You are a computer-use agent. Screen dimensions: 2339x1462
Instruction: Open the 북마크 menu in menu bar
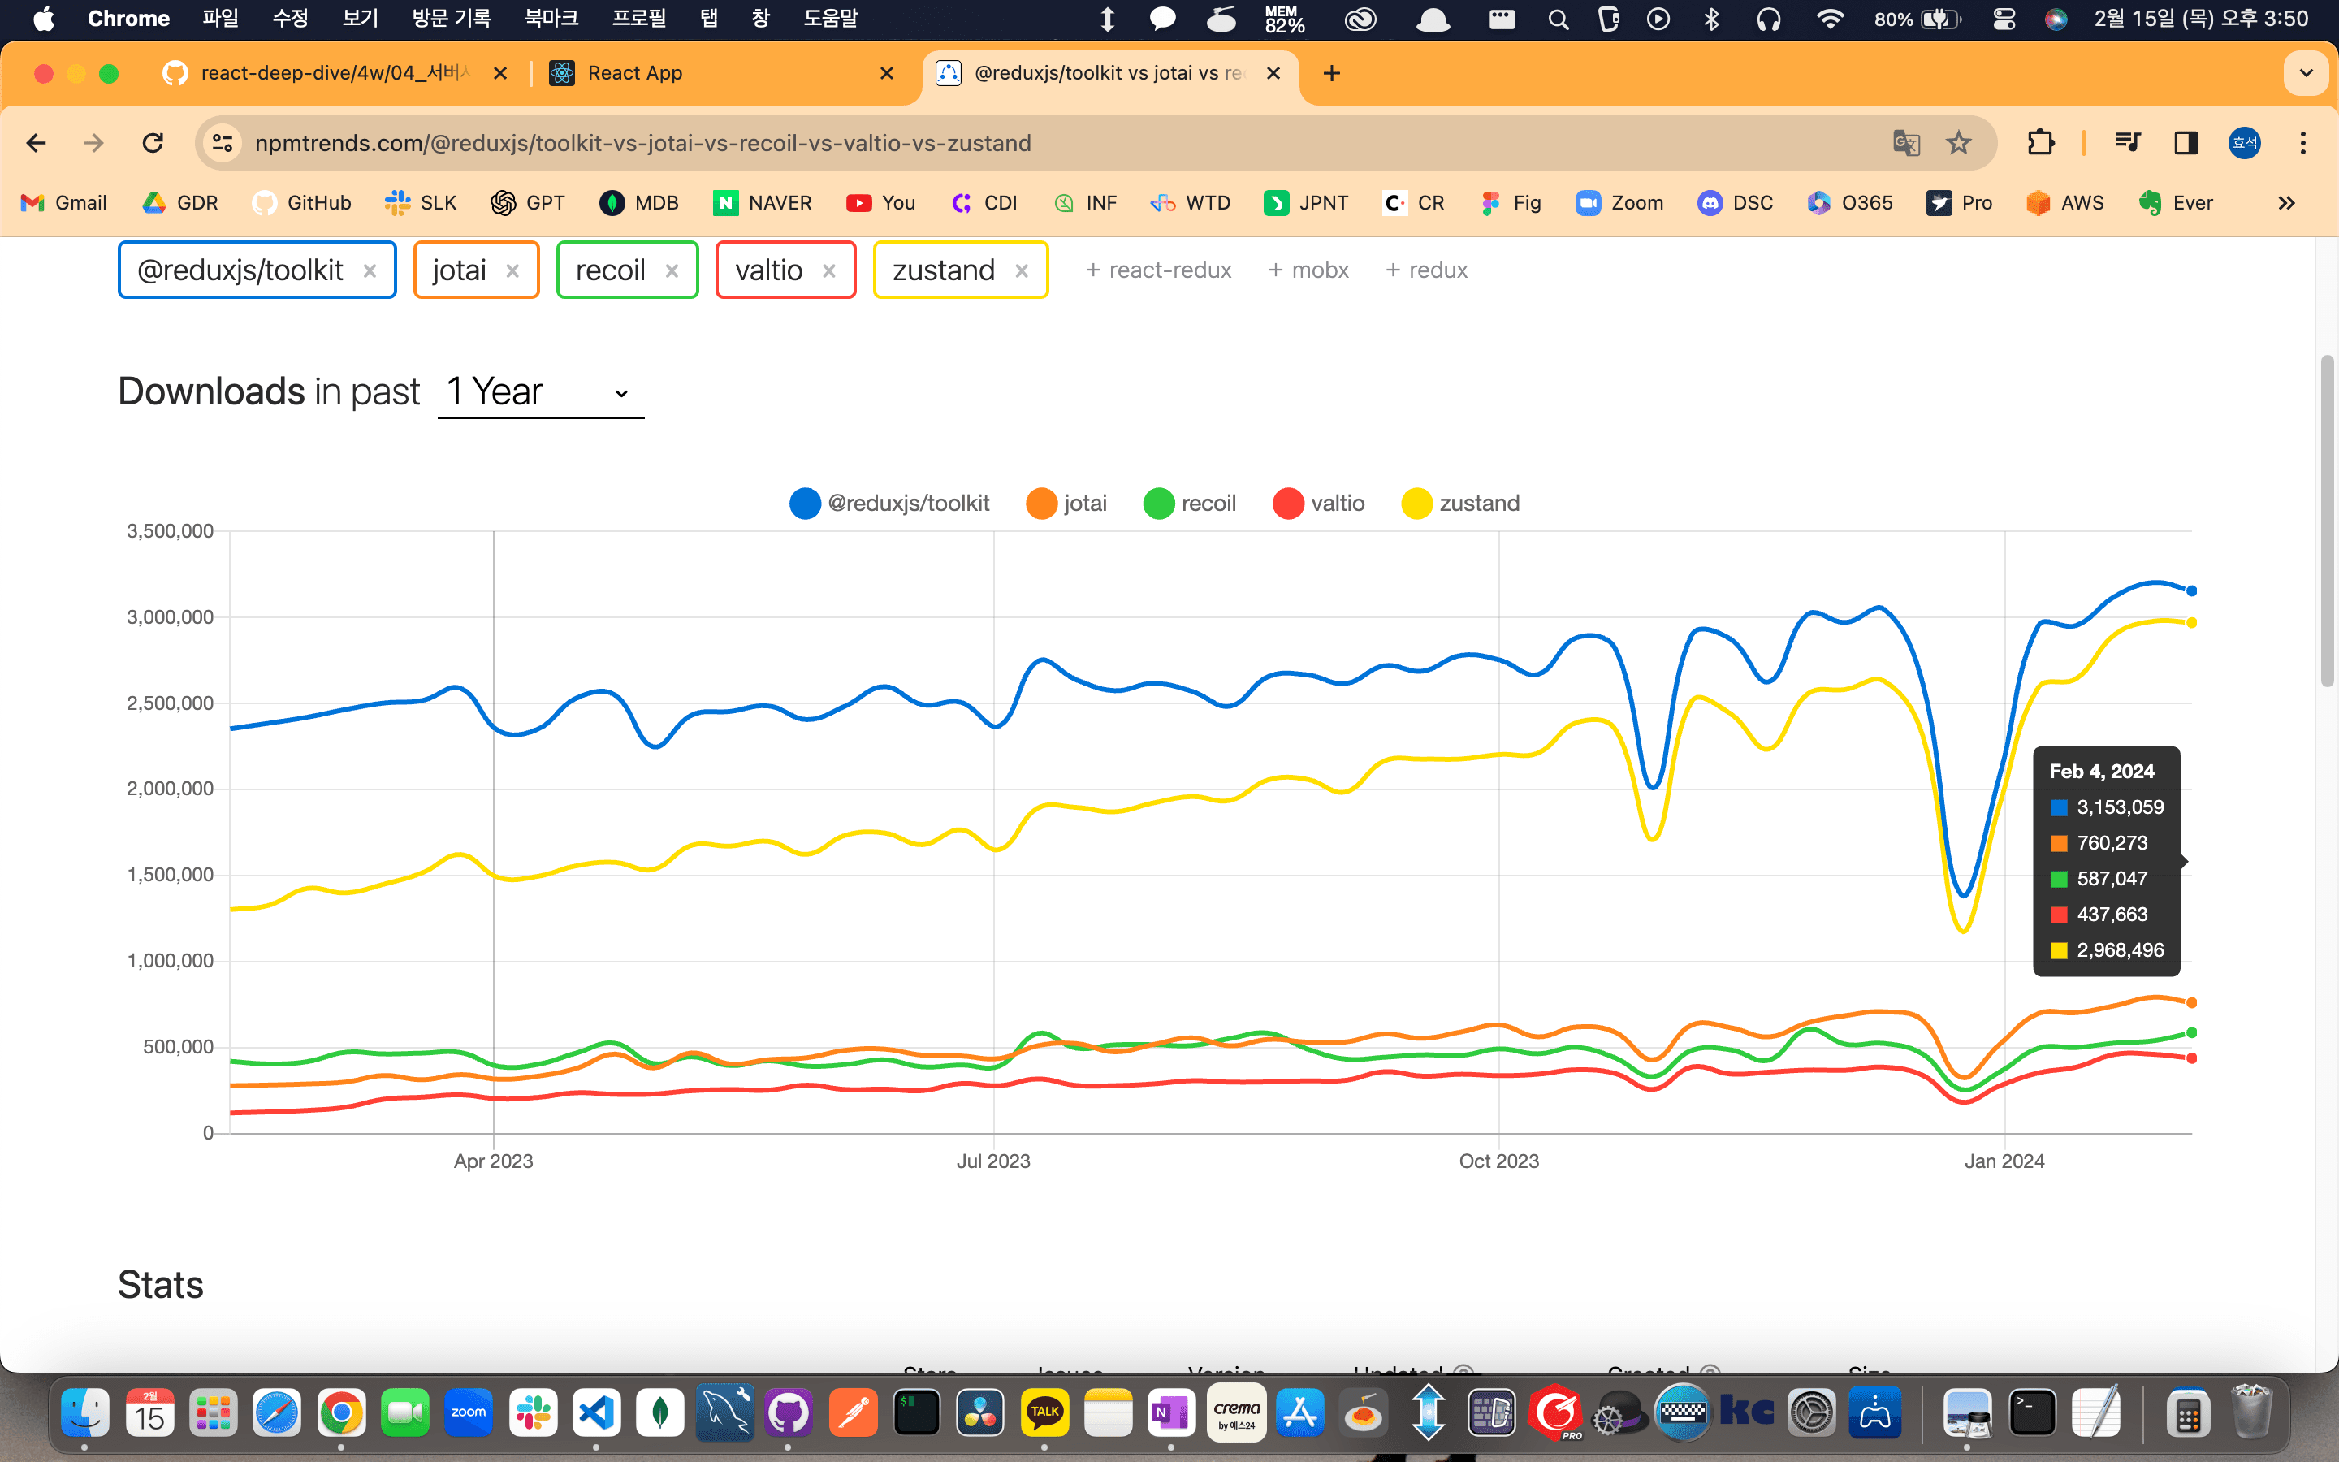pyautogui.click(x=551, y=19)
